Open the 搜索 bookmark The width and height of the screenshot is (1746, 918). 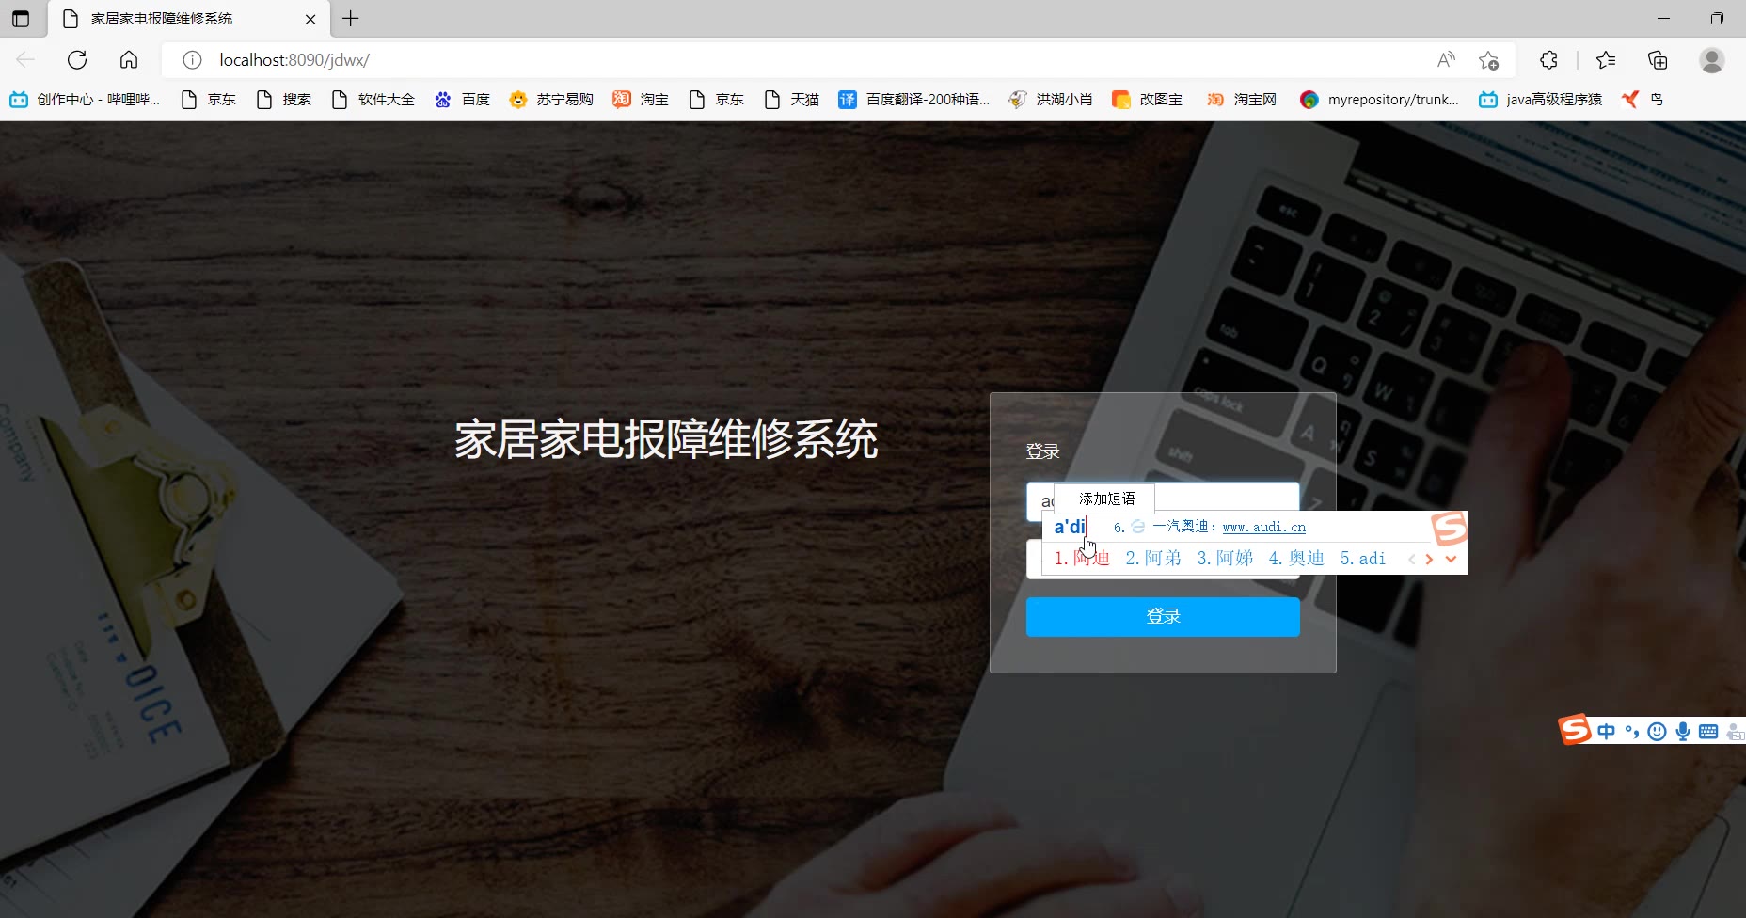(x=283, y=100)
